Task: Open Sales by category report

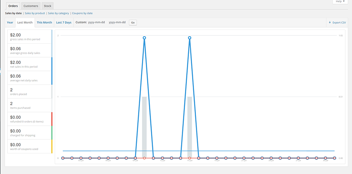Action: coord(58,13)
